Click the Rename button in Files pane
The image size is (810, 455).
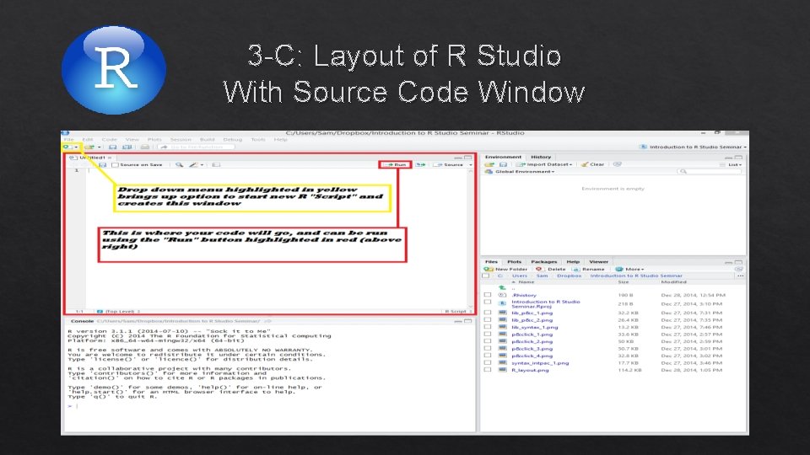[x=588, y=269]
